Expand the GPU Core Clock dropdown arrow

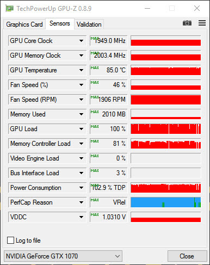click(x=81, y=41)
